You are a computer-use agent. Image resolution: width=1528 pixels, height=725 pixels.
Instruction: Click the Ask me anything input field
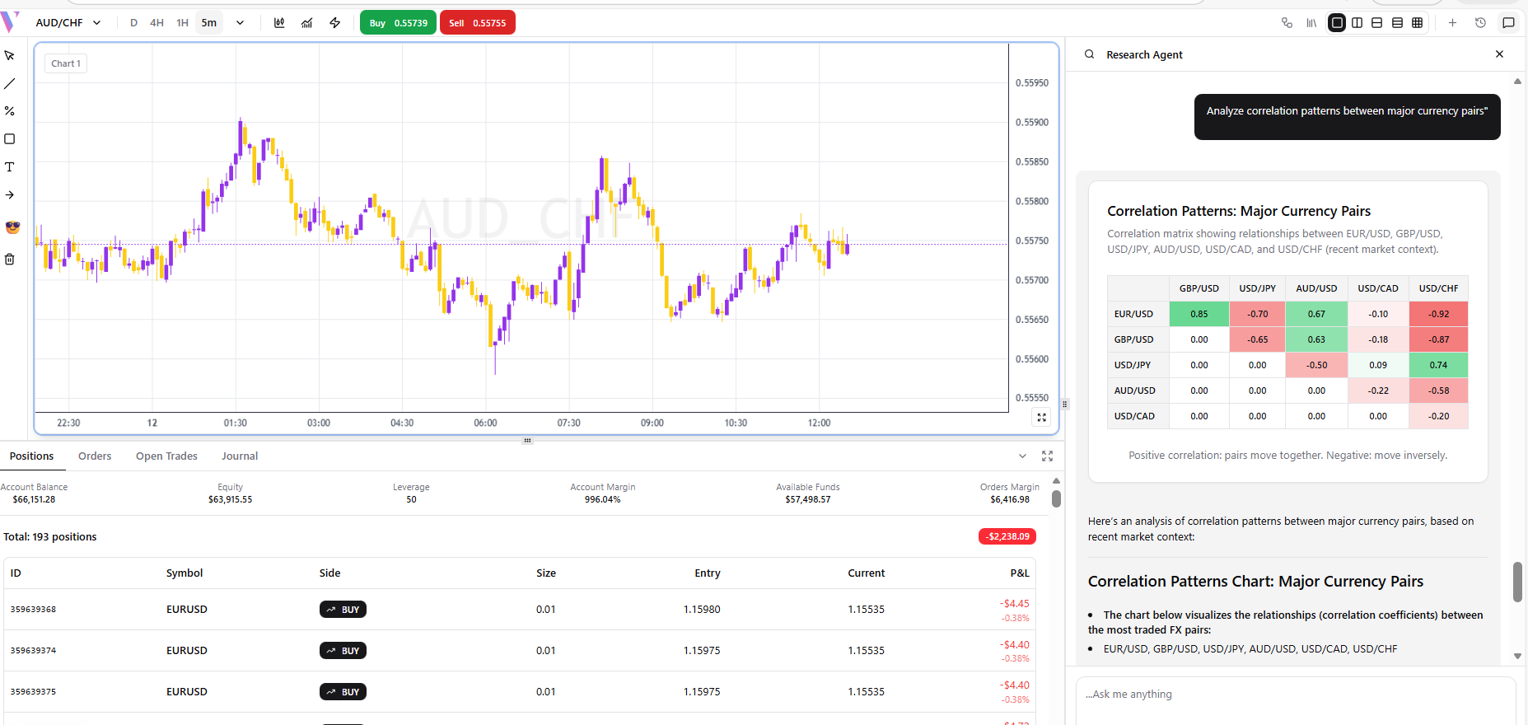click(1293, 695)
